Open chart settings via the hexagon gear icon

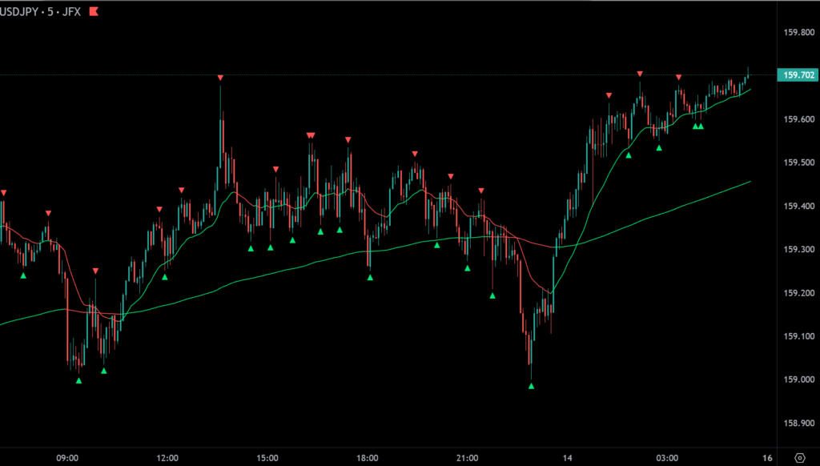coord(799,457)
